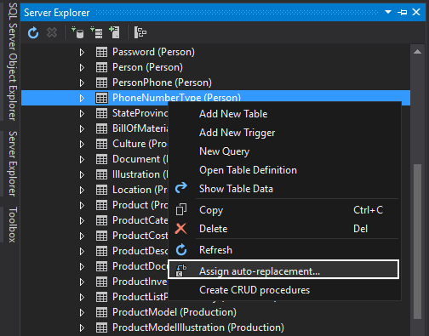
Task: Select Create CRUD procedures
Action: click(x=284, y=290)
